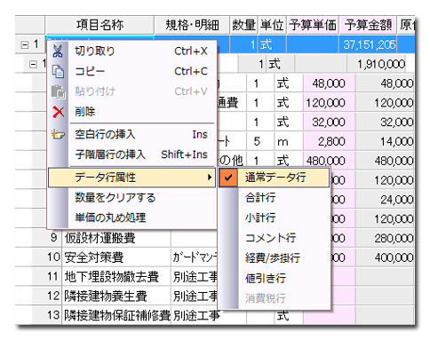The height and width of the screenshot is (340, 430).
Task: Set row attribute to 経費/歩掛行
Action: point(274,257)
